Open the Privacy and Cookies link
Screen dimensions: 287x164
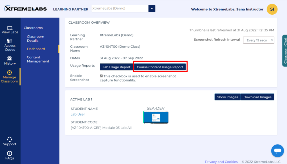point(221,162)
